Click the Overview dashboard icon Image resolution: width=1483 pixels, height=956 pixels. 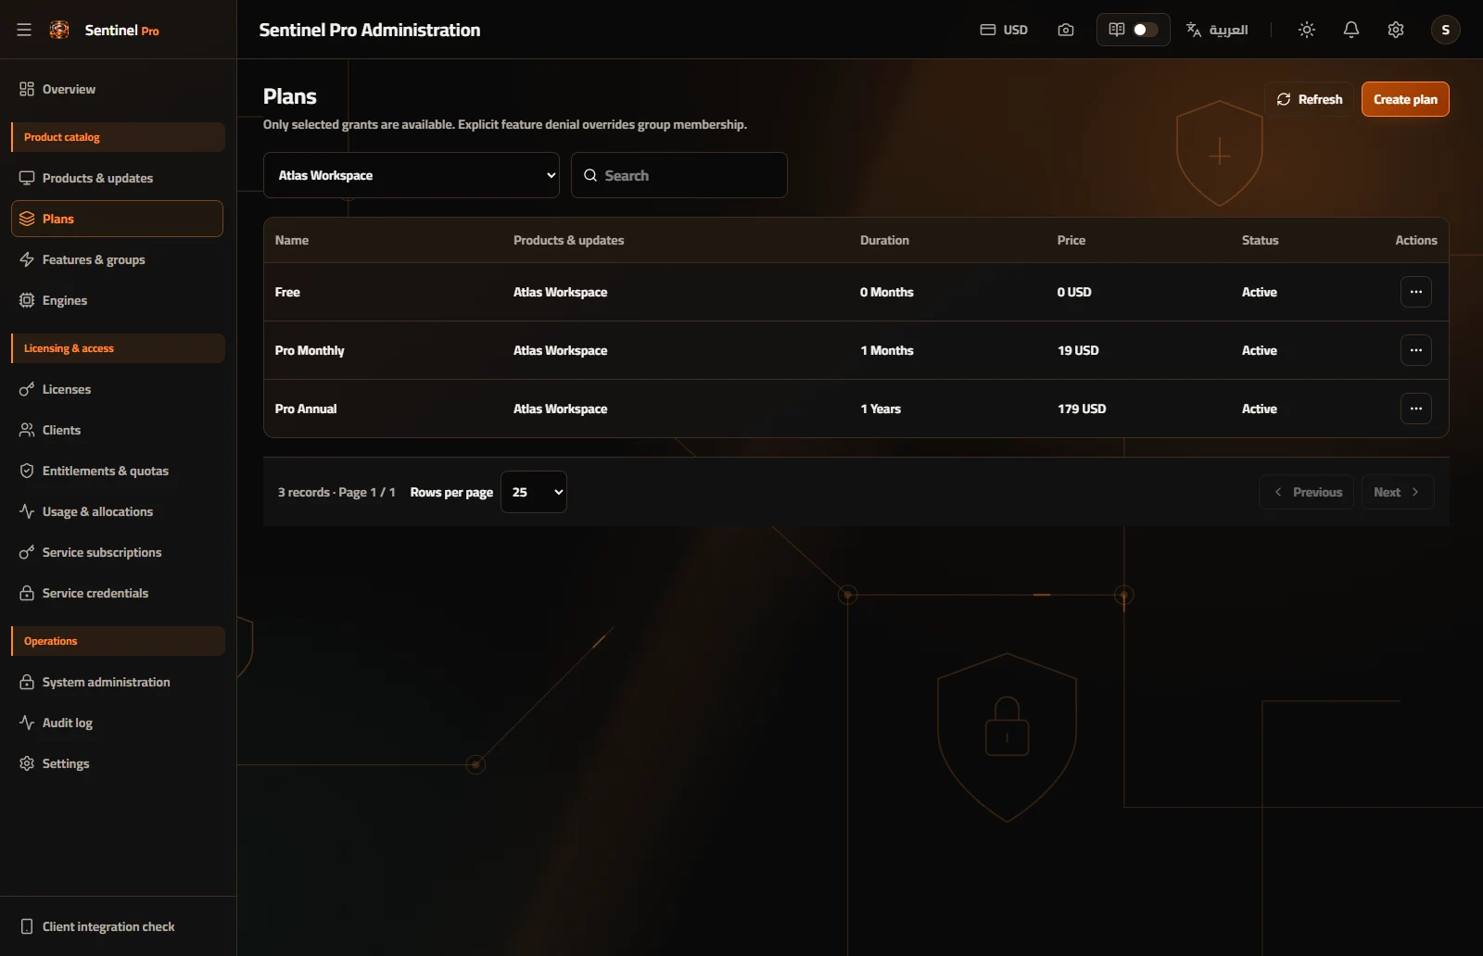[x=27, y=89]
